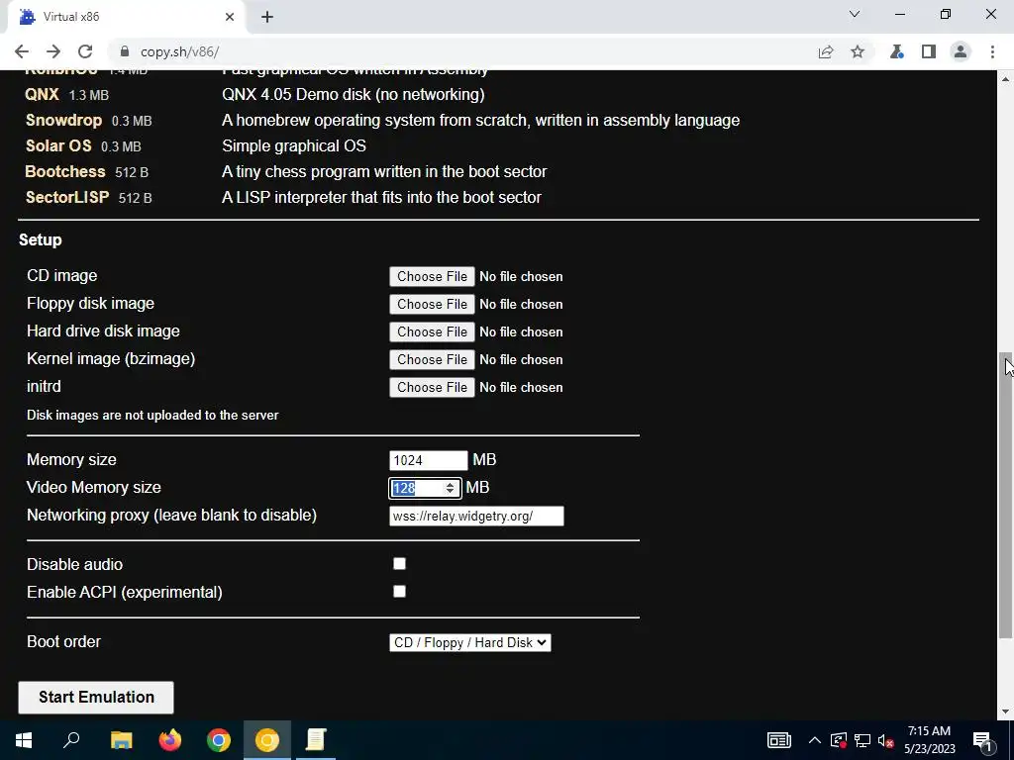The height and width of the screenshot is (760, 1014).
Task: Increment Video Memory size with the spinner
Action: (451, 485)
